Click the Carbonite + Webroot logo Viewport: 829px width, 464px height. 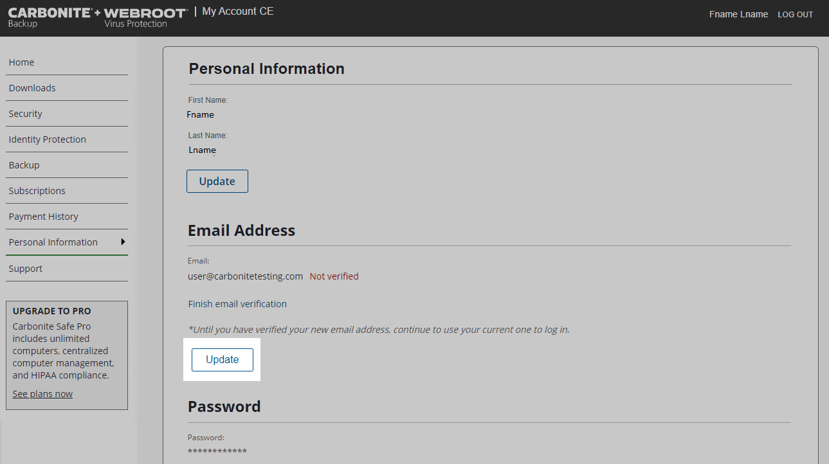[x=97, y=17]
